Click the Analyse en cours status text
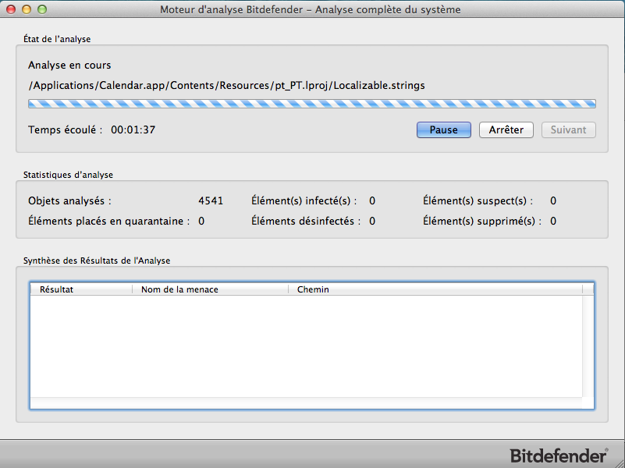 pyautogui.click(x=69, y=65)
